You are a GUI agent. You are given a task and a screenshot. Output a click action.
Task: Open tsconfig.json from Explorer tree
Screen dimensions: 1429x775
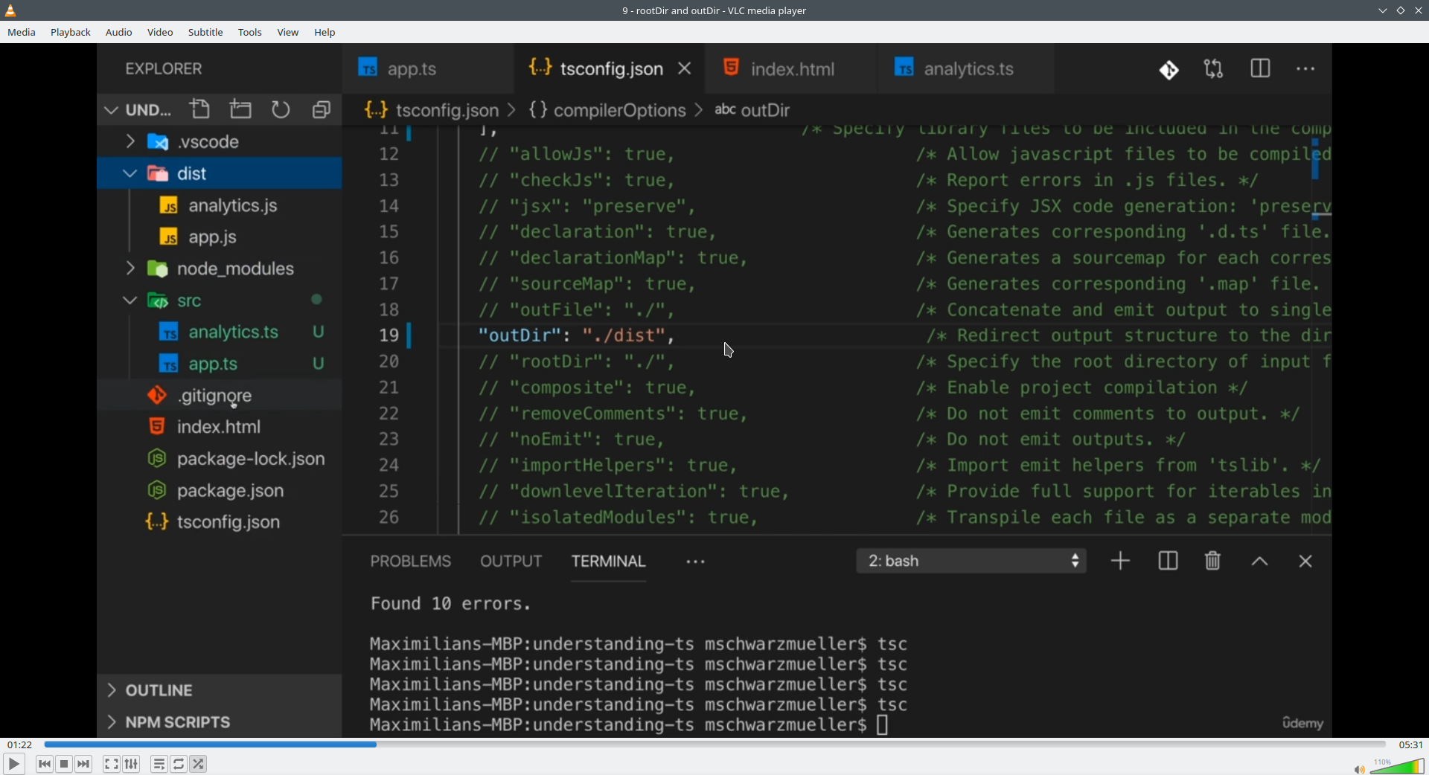(x=220, y=522)
